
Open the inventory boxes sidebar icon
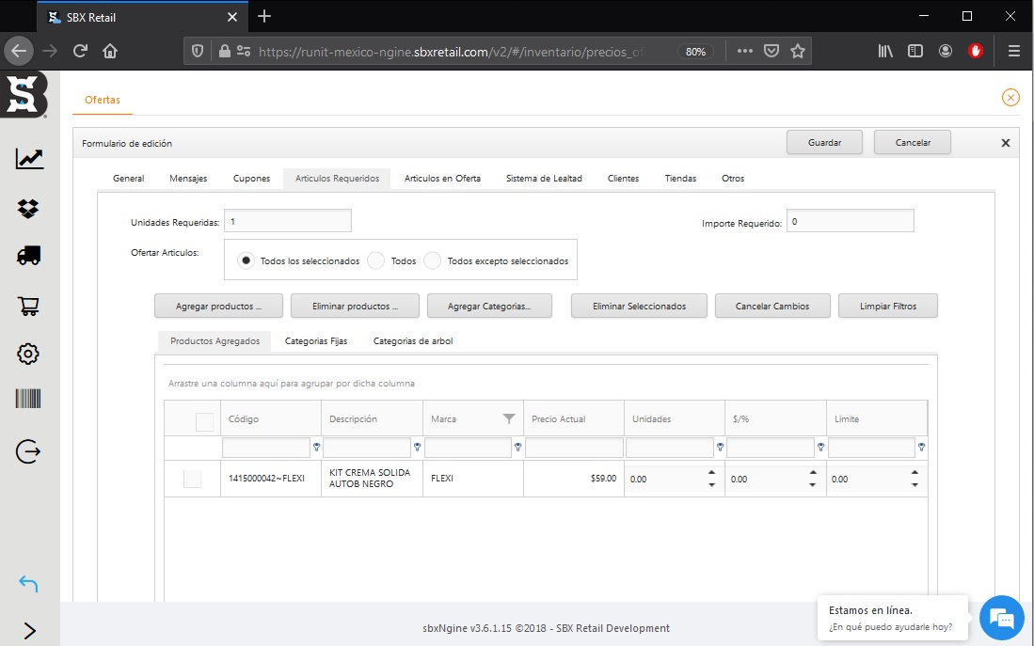tap(28, 209)
